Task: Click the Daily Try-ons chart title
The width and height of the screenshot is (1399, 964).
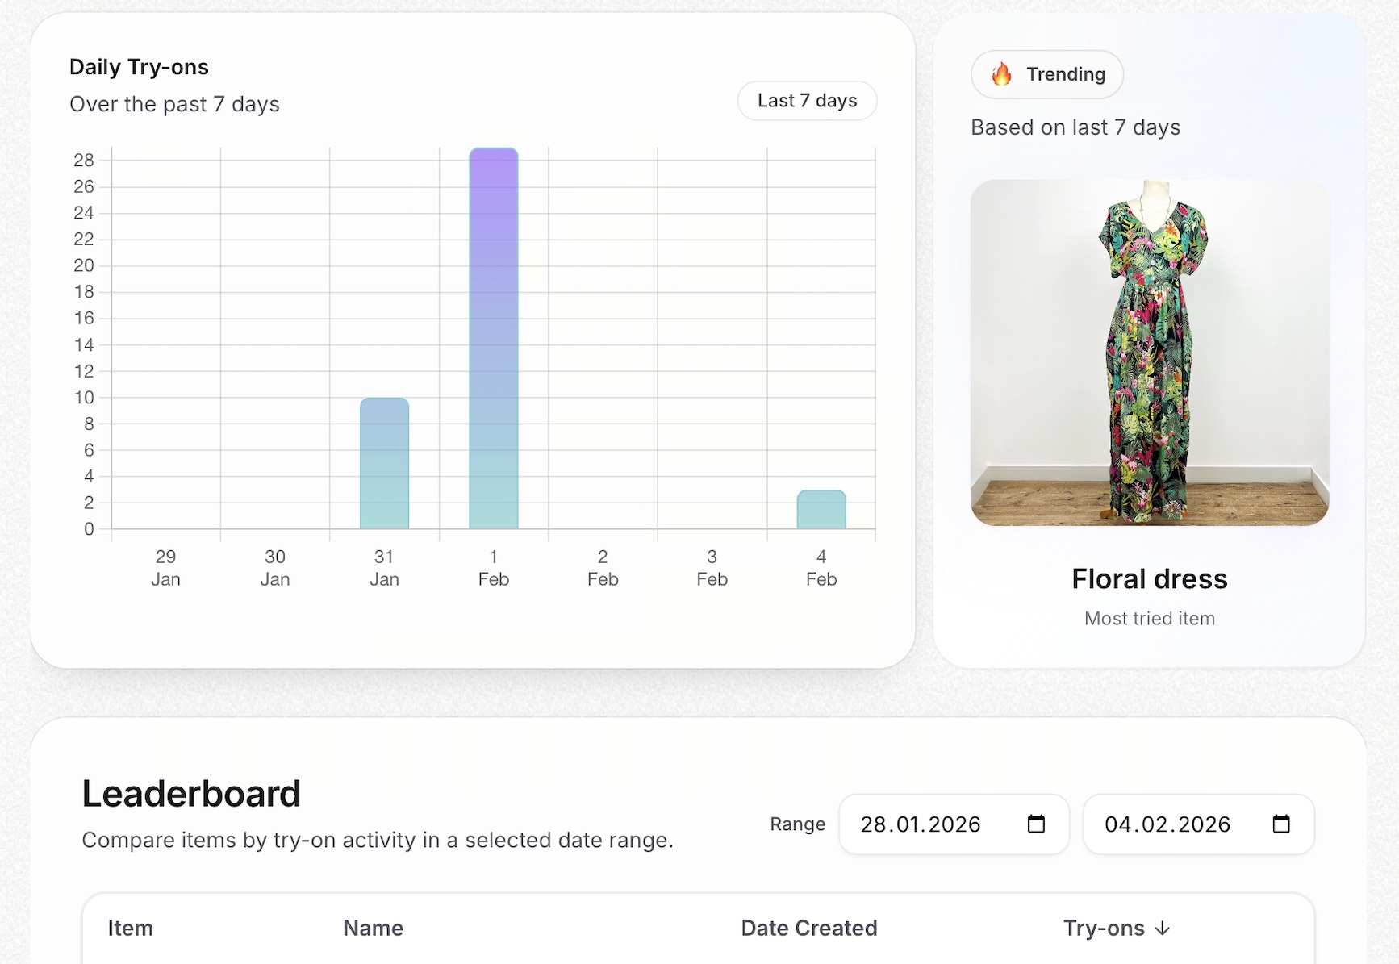Action: coord(139,67)
